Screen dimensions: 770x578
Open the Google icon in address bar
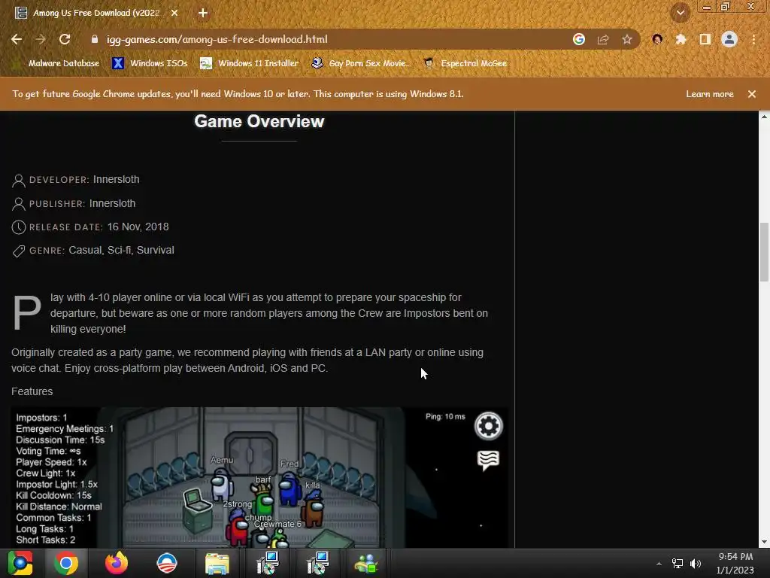pos(579,39)
